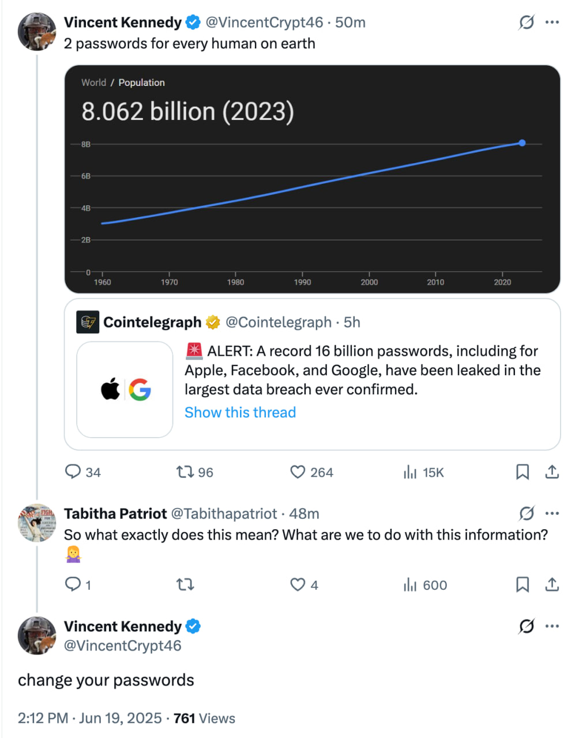Open more options on Tabitha's reply
This screenshot has height=738, width=575.
tap(552, 513)
